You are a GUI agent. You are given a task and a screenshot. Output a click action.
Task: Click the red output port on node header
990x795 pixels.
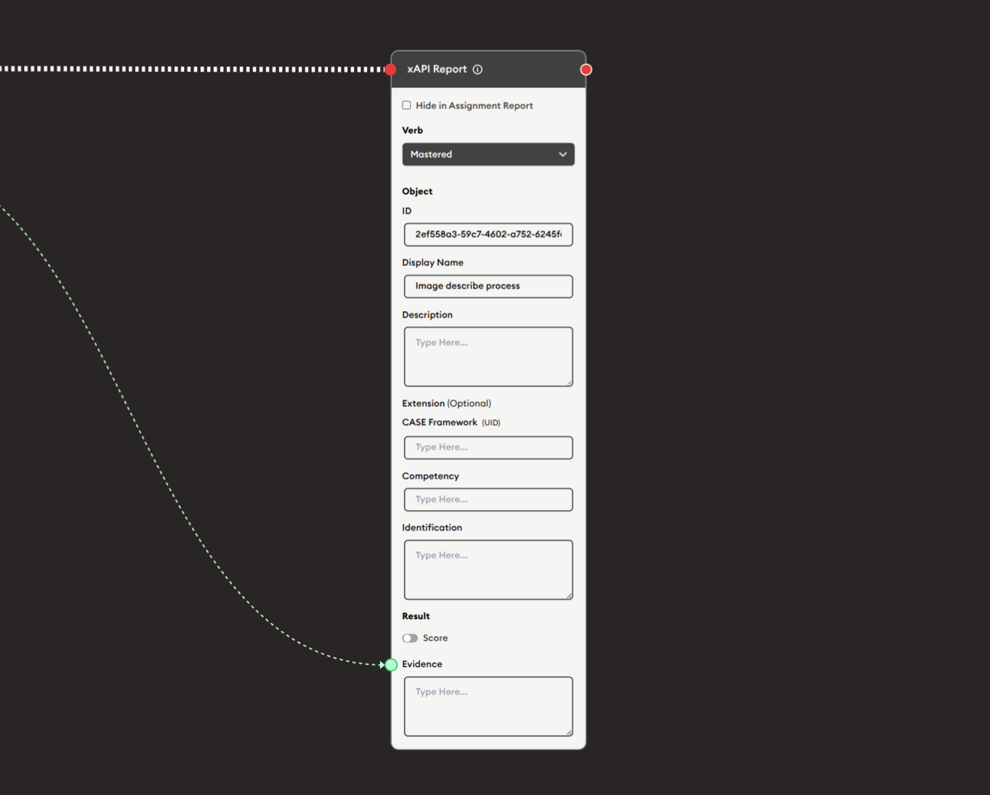(x=586, y=70)
